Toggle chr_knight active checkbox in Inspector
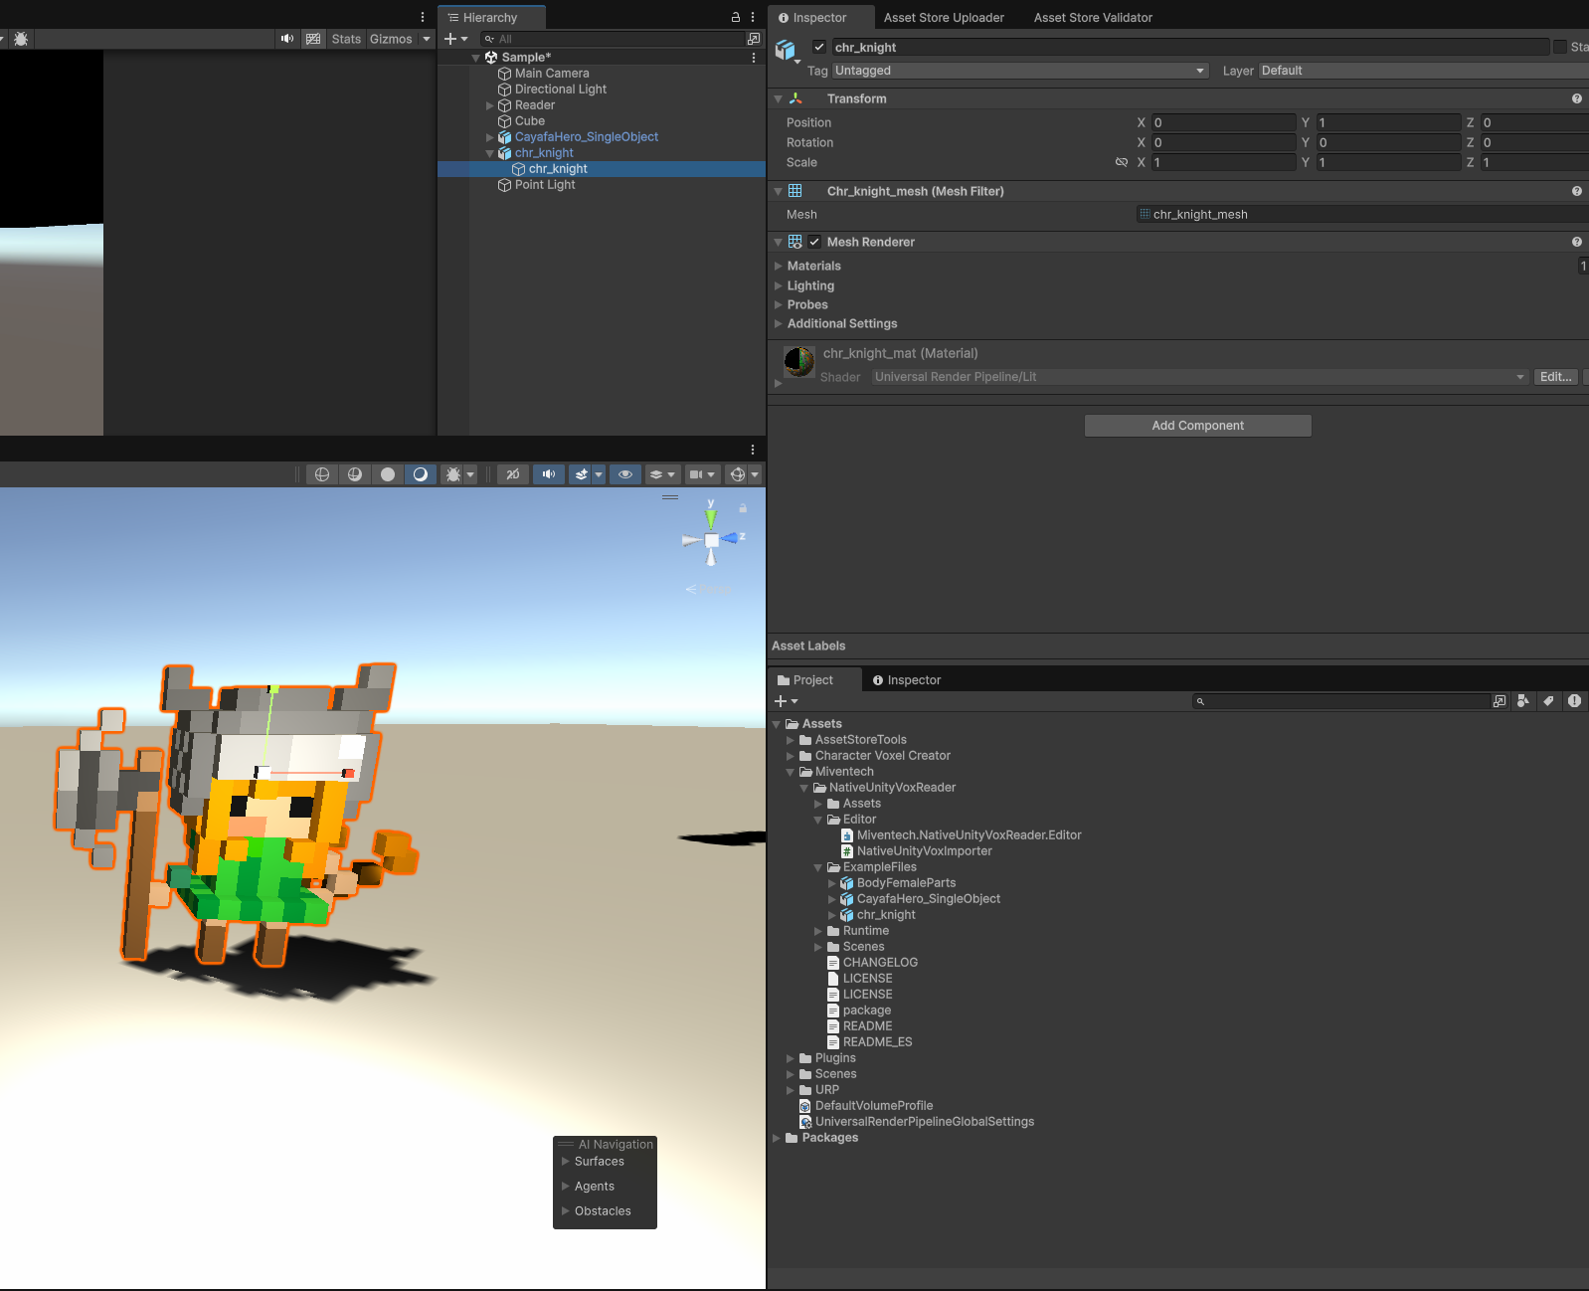 tap(819, 47)
